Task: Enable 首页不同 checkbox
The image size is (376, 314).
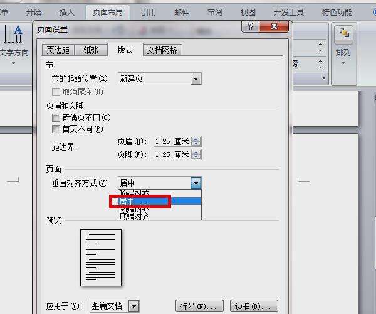Action: pyautogui.click(x=56, y=129)
